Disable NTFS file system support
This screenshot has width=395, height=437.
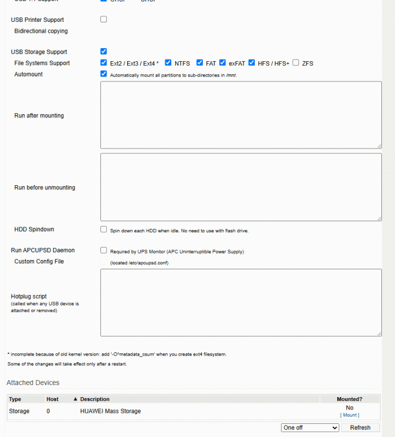[x=168, y=63]
